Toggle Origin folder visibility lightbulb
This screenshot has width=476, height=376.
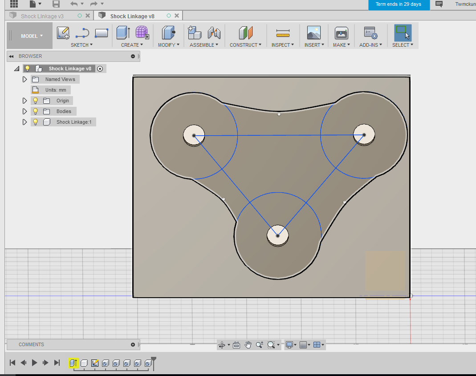36,101
